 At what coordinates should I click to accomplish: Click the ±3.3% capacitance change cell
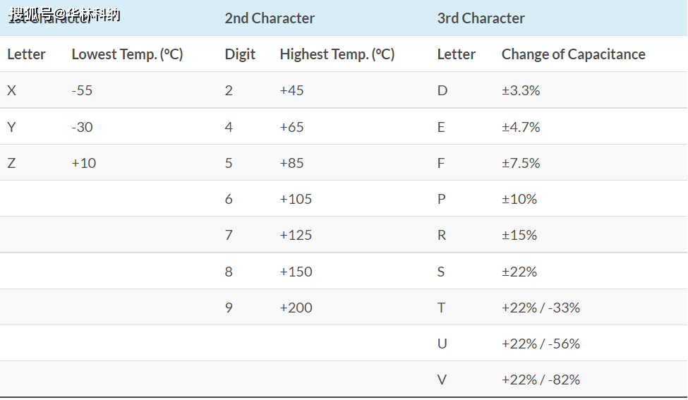click(520, 90)
